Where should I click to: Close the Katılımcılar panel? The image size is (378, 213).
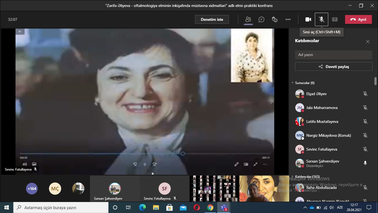pyautogui.click(x=368, y=42)
